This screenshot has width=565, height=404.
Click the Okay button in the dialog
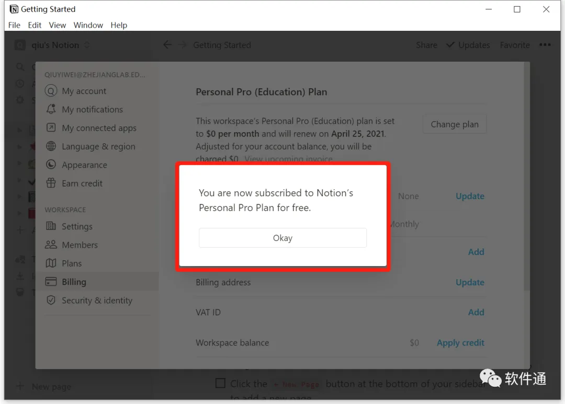coord(282,238)
